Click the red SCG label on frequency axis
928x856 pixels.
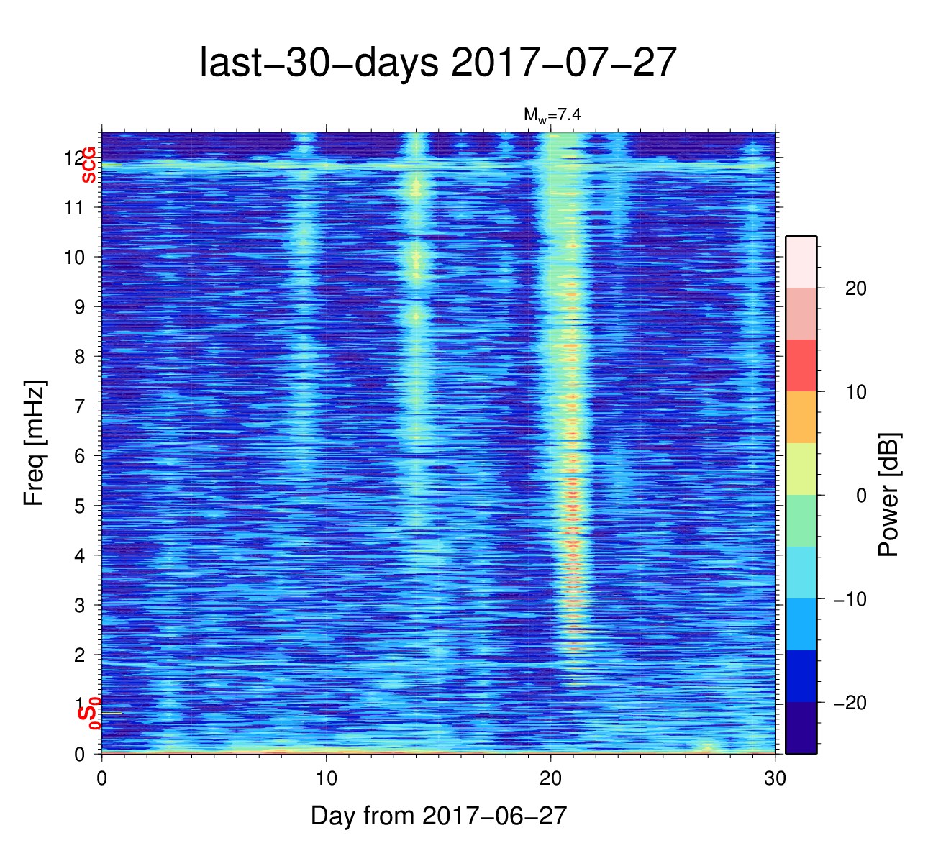point(88,165)
